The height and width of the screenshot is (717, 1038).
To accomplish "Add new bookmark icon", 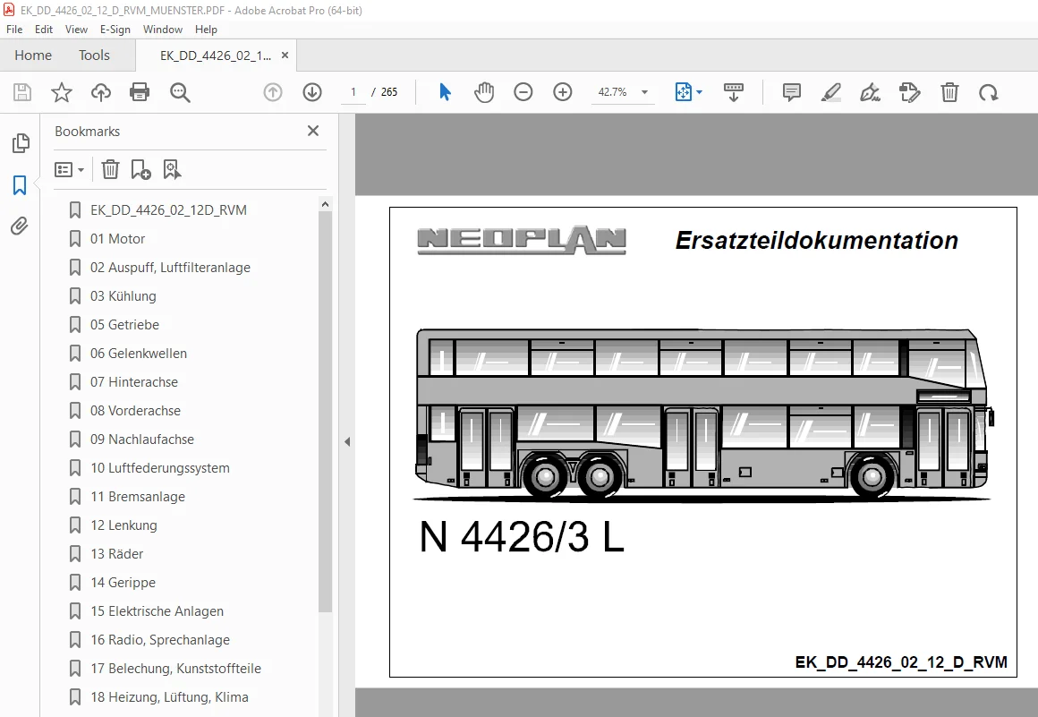I will tap(140, 169).
